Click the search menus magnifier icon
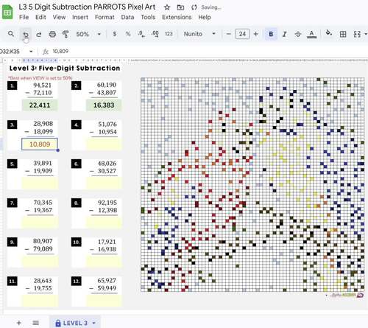 click(x=11, y=34)
